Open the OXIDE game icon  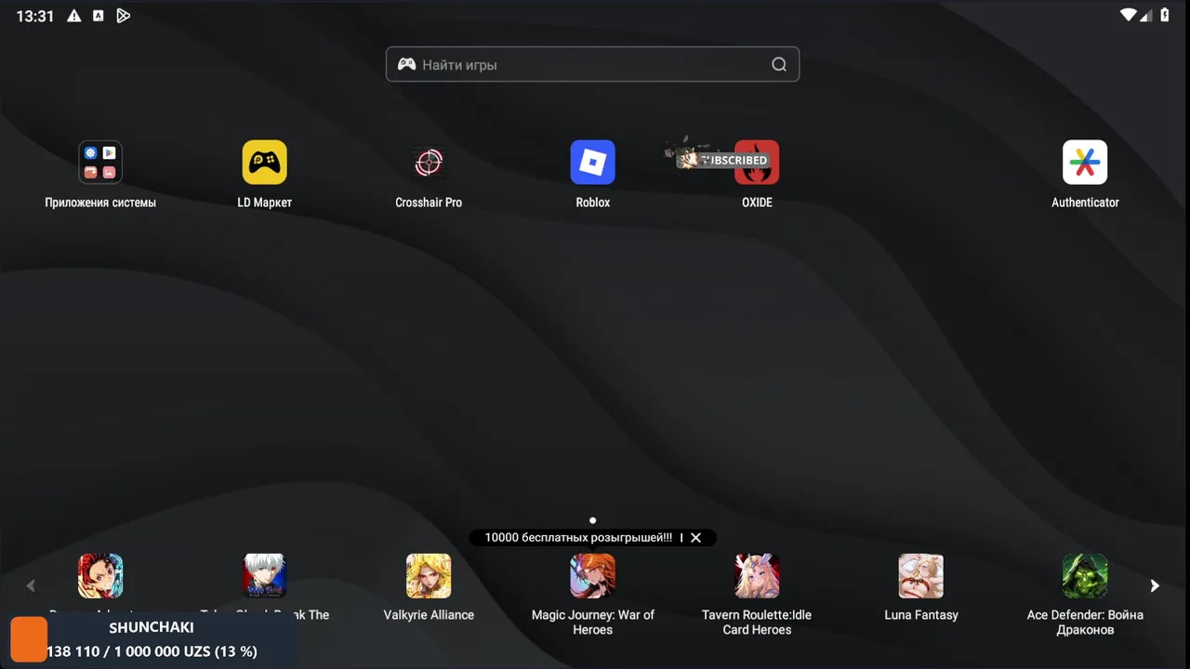pos(757,163)
